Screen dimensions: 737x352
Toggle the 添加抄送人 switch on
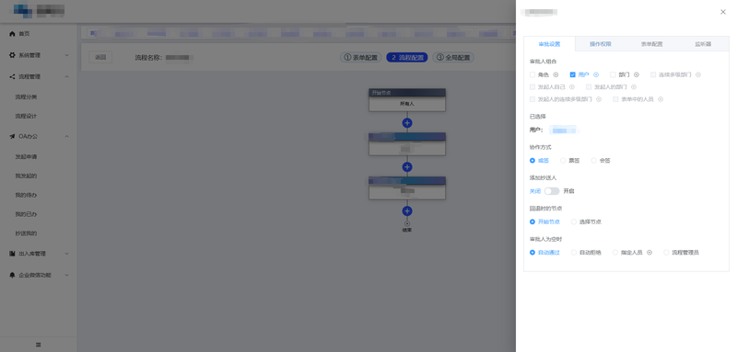coord(552,191)
